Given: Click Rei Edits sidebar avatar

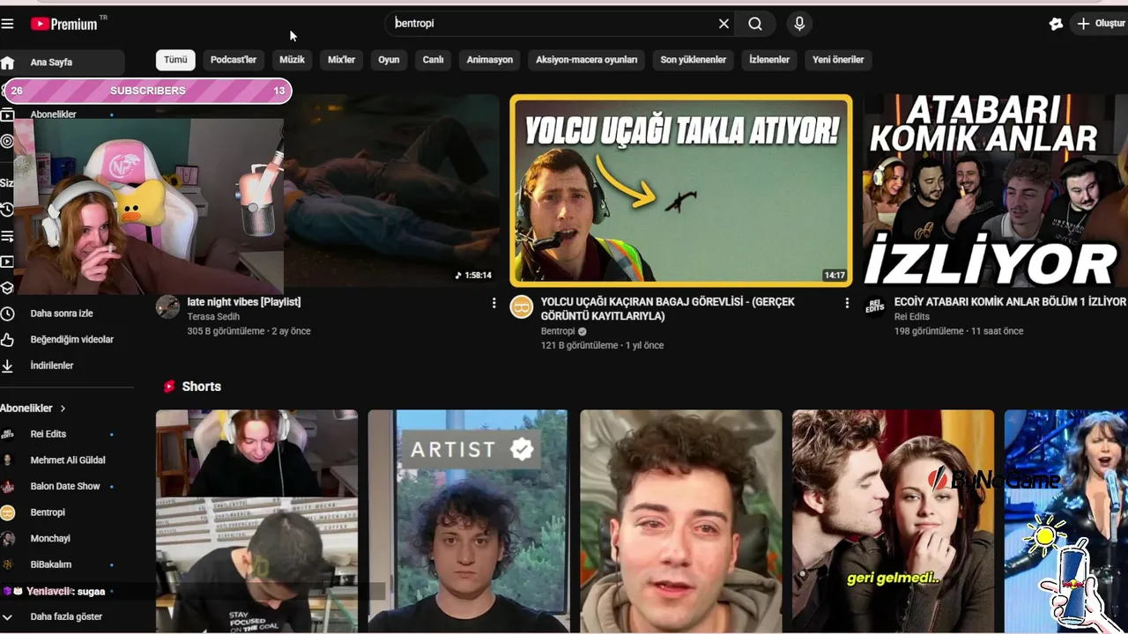Looking at the screenshot, I should 8,434.
